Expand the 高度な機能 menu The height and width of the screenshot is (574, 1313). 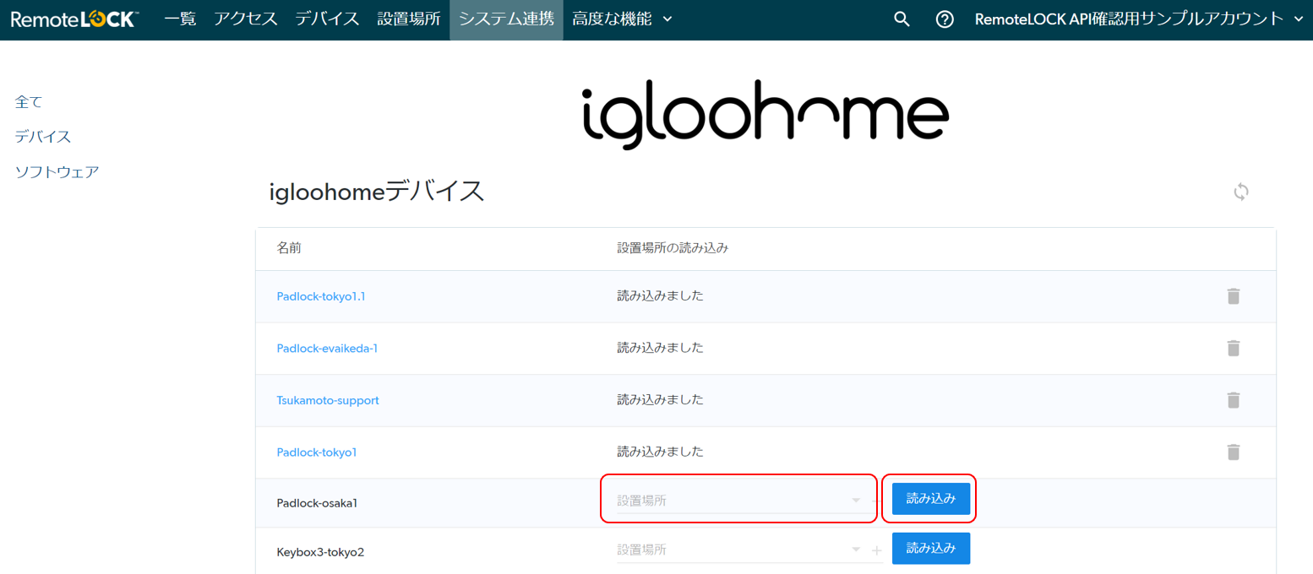click(622, 19)
